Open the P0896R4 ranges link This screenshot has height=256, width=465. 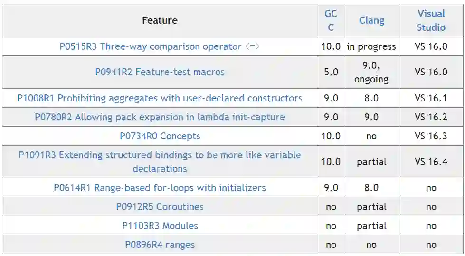pyautogui.click(x=160, y=245)
